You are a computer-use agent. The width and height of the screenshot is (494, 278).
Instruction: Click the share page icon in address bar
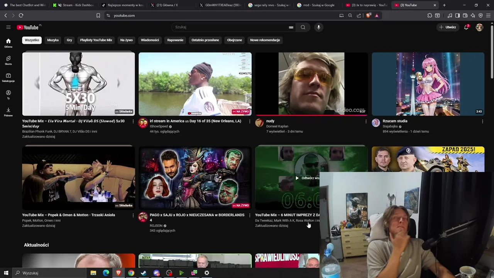359,15
